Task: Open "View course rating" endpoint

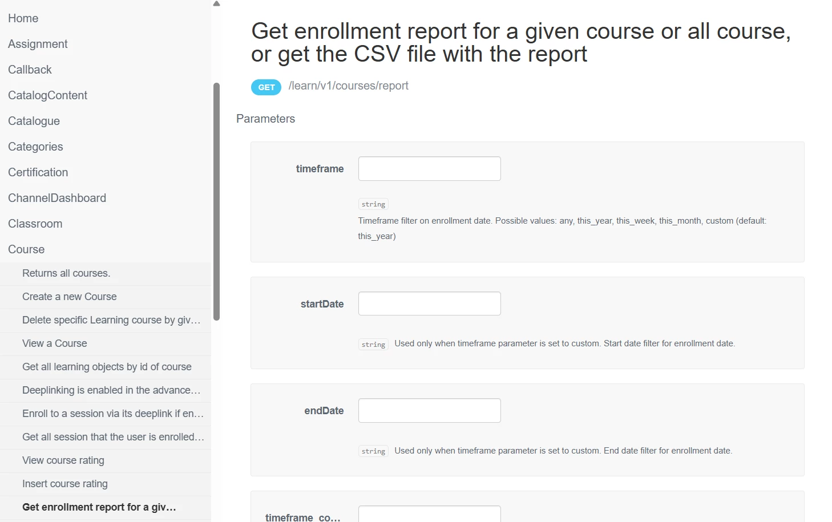Action: coord(63,460)
